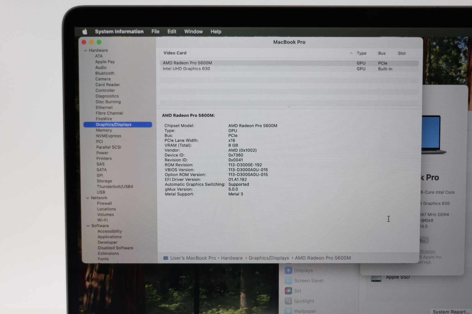
Task: Click the Apple SSD drive icon
Action: tap(376, 278)
